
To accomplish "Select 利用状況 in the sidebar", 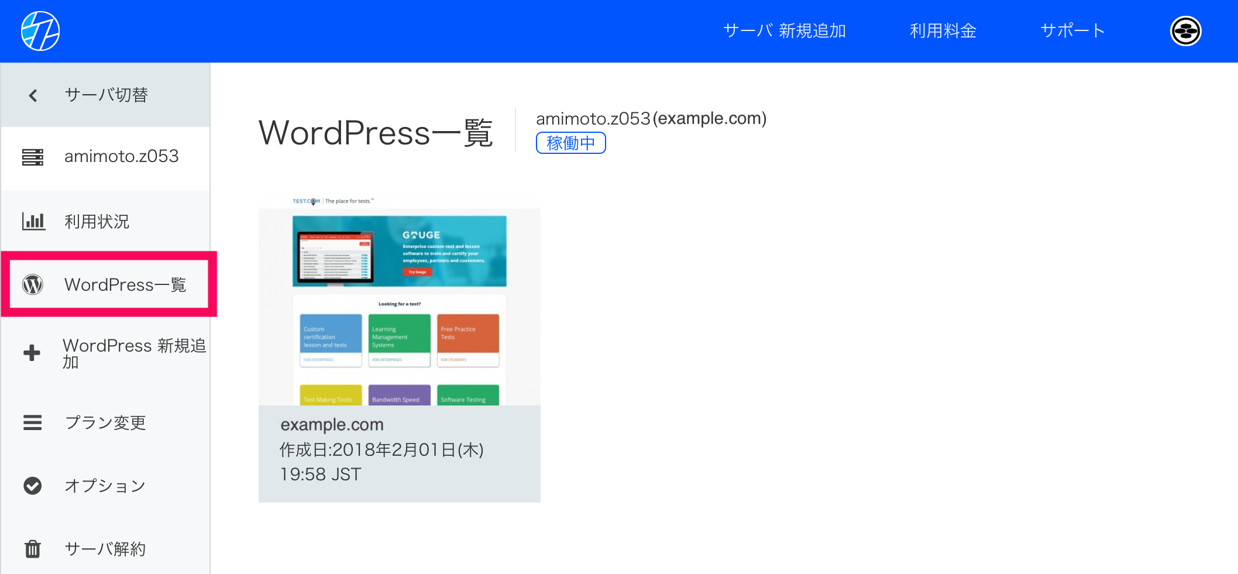I will point(106,221).
